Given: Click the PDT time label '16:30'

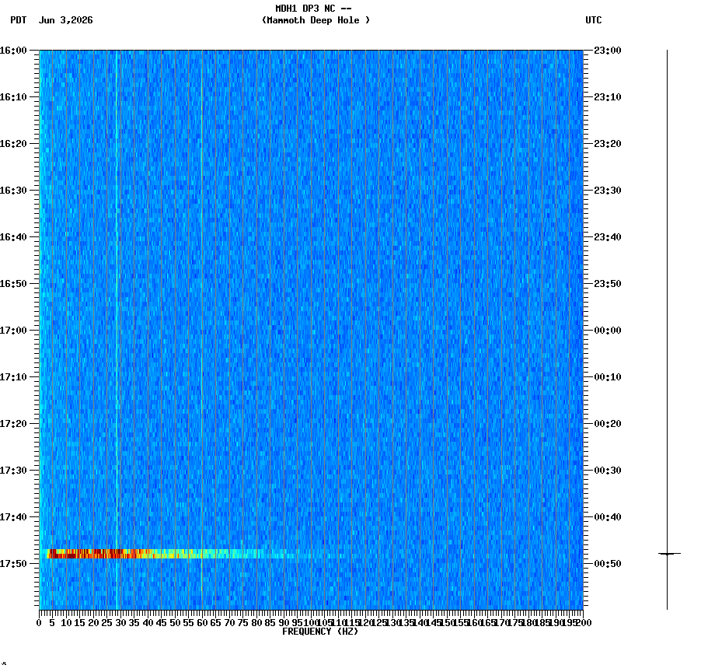Looking at the screenshot, I should 13,191.
